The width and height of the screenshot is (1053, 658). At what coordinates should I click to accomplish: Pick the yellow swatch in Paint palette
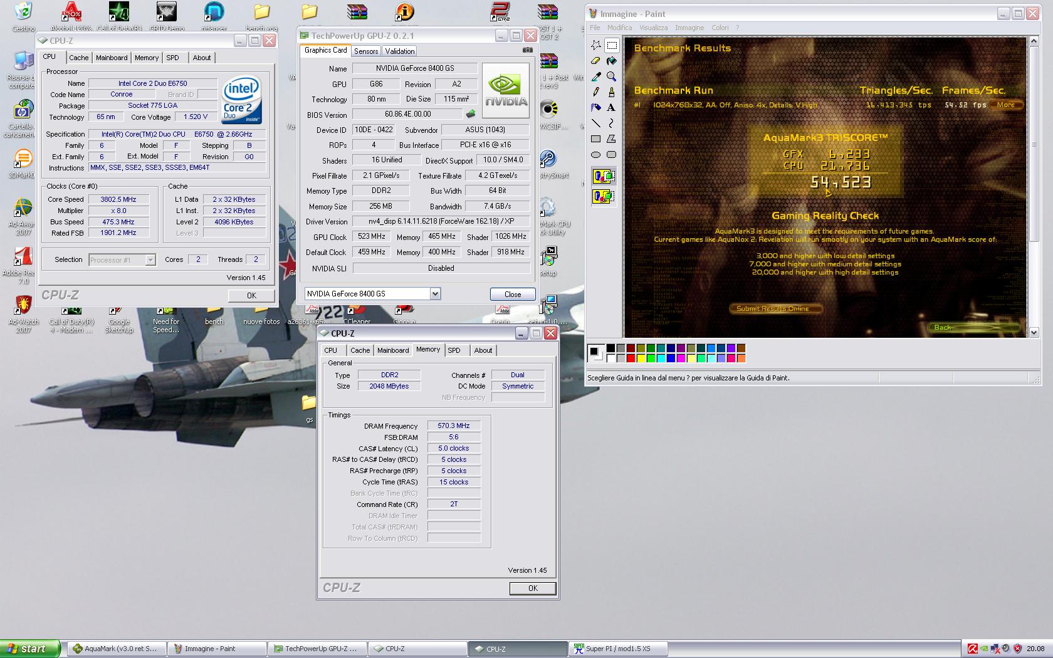641,358
